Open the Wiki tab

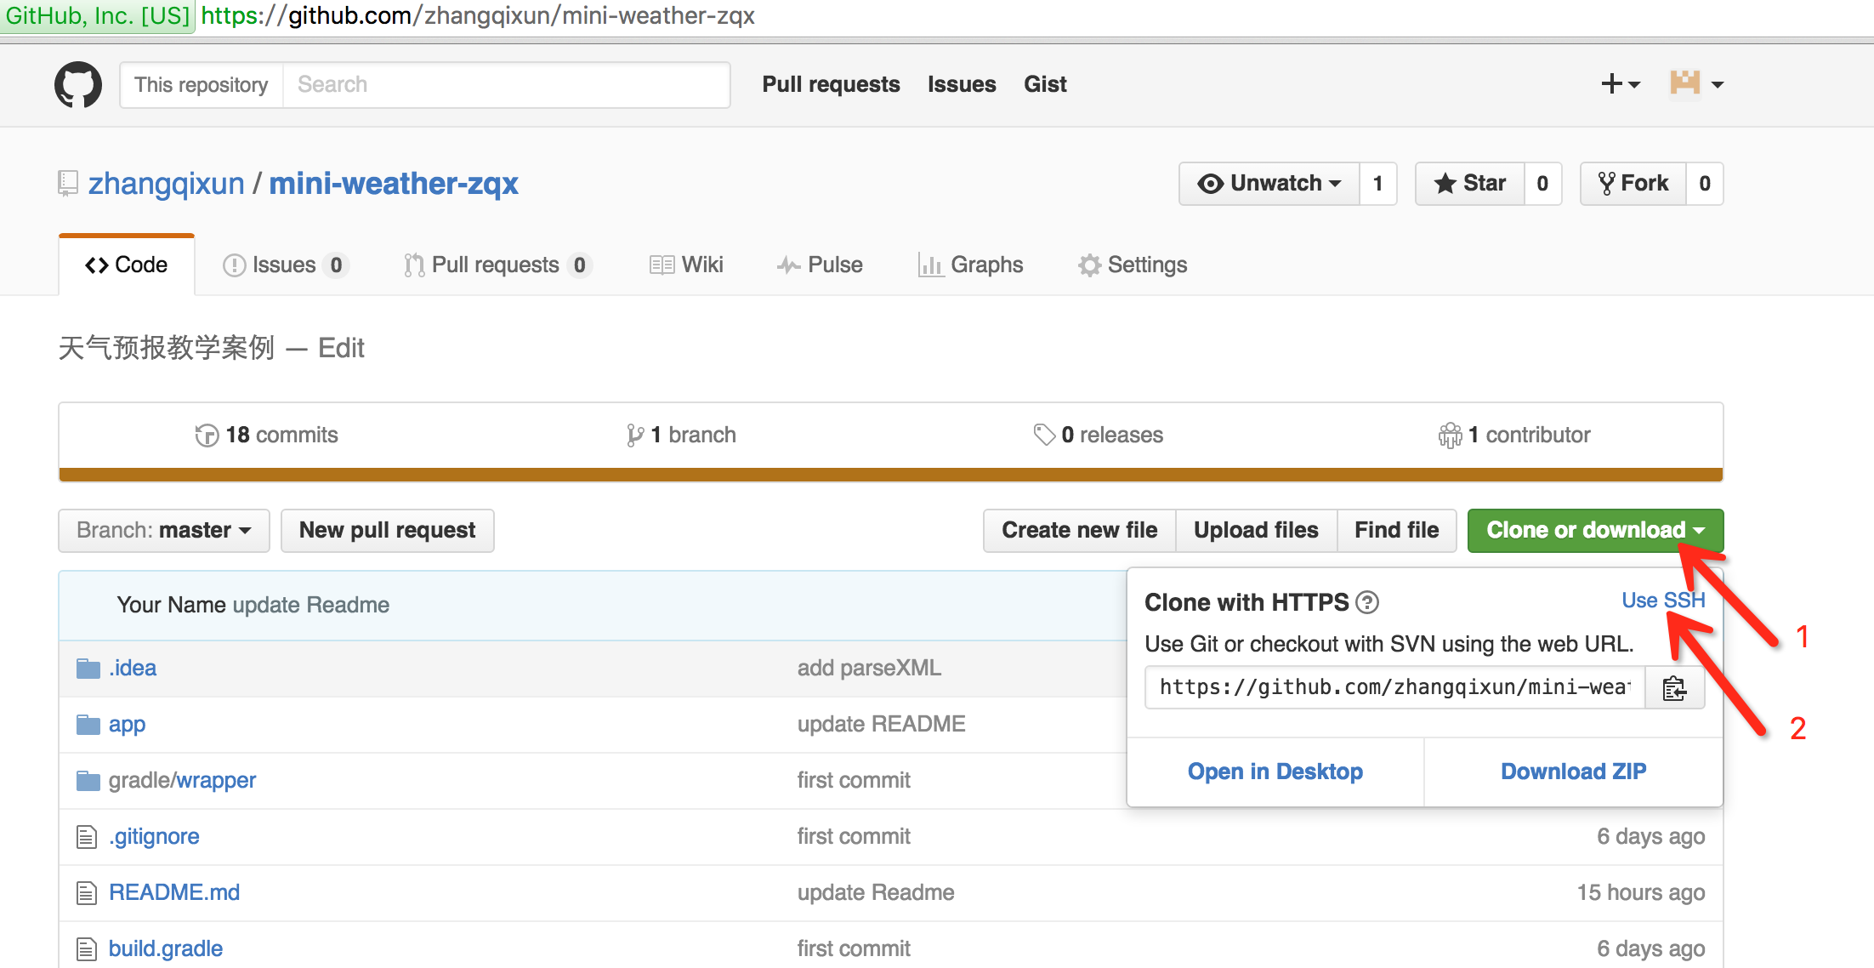[686, 265]
